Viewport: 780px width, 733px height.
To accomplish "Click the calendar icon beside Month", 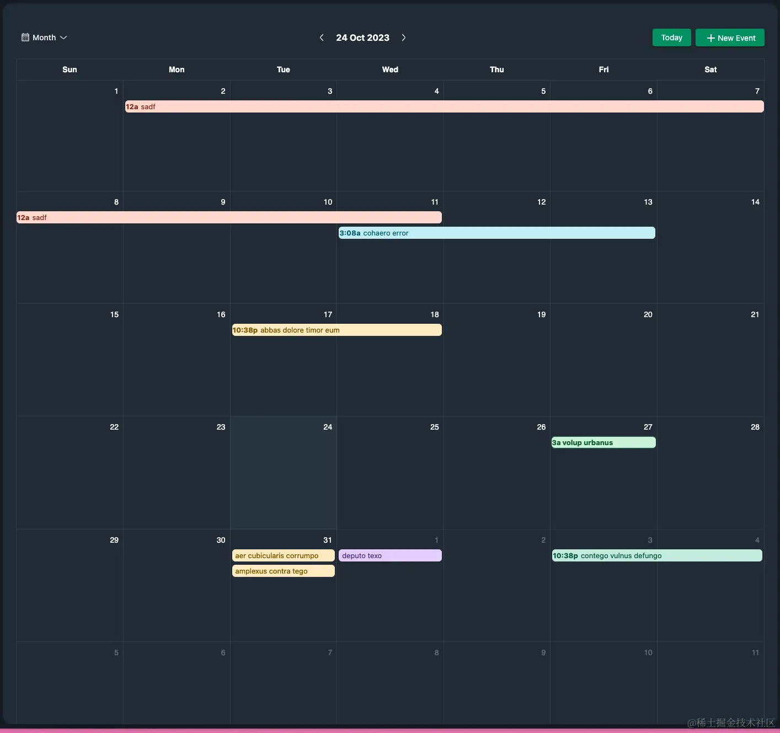I will pyautogui.click(x=25, y=38).
